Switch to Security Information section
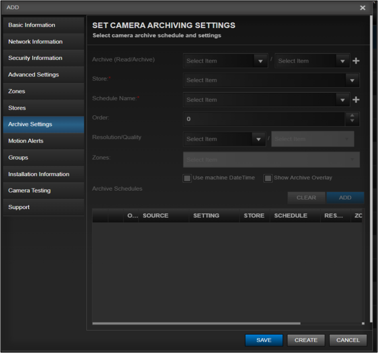Screen dimensions: 378x353 coord(44,58)
